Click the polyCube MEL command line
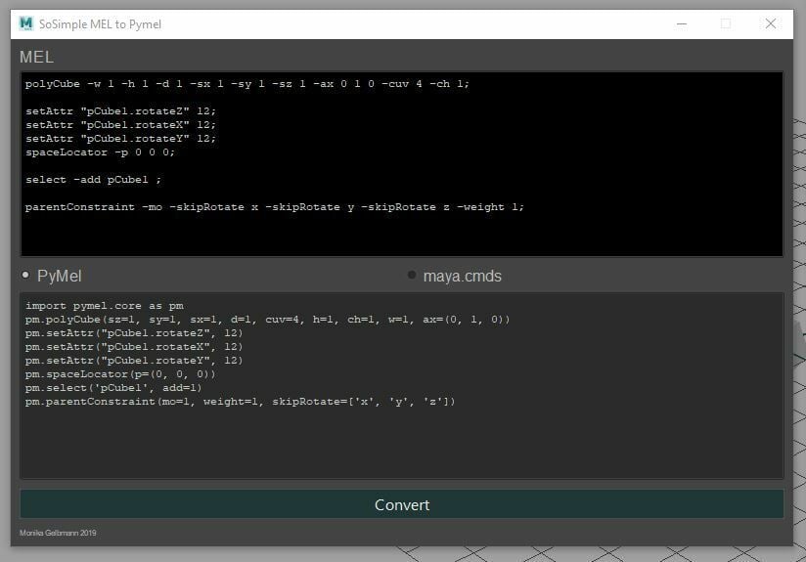 [x=247, y=84]
